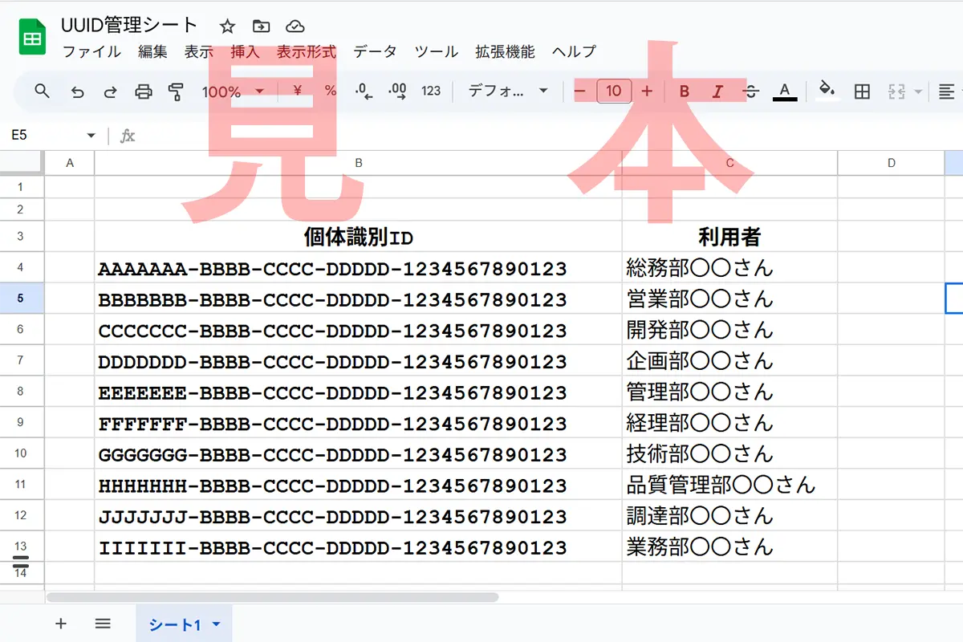Select the 品質管理部〇〇さん cell
The width and height of the screenshot is (963, 642).
(x=729, y=484)
